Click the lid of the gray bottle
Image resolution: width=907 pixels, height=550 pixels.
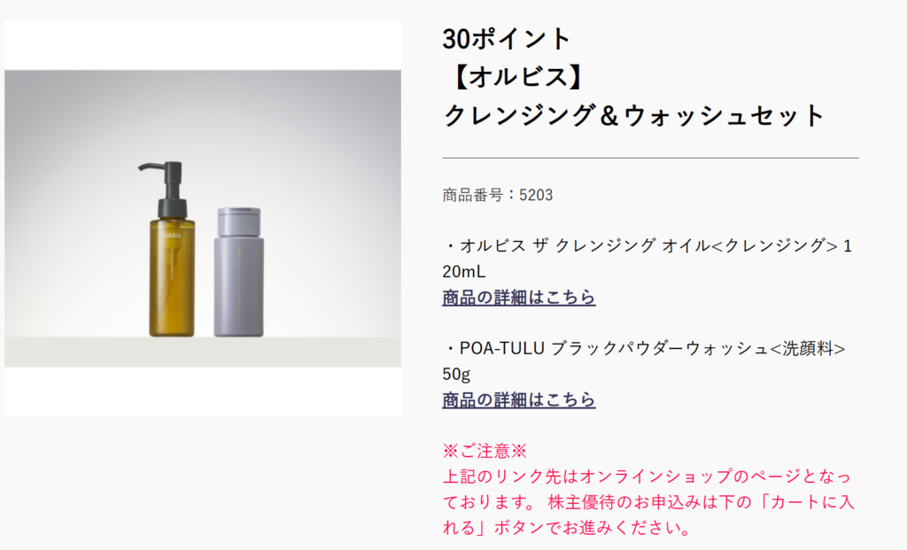[x=239, y=221]
